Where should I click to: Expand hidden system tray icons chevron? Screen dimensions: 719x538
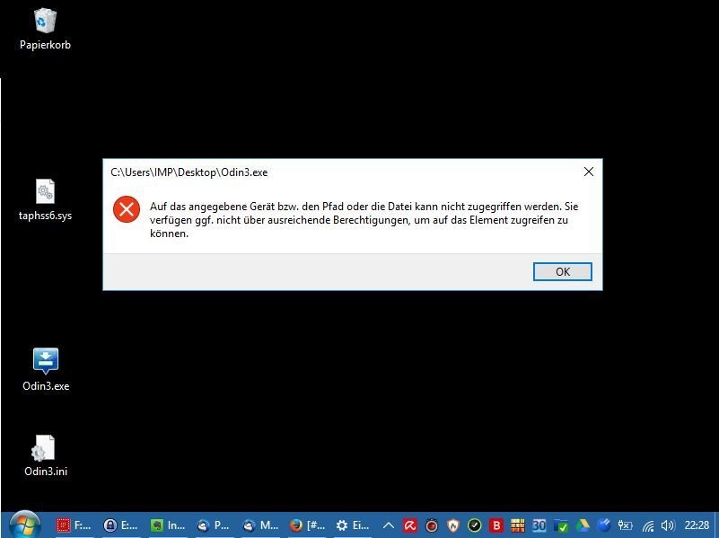click(389, 525)
